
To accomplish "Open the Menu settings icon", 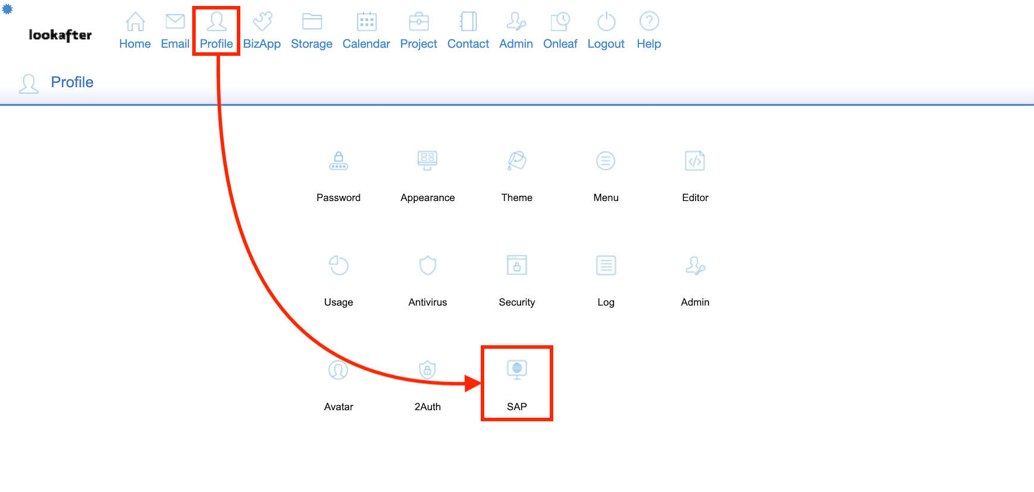I will pos(606,161).
